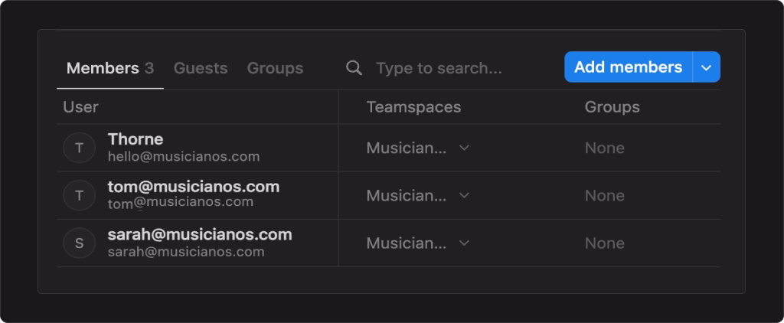Image resolution: width=784 pixels, height=323 pixels.
Task: Click the User column header
Action: 80,107
